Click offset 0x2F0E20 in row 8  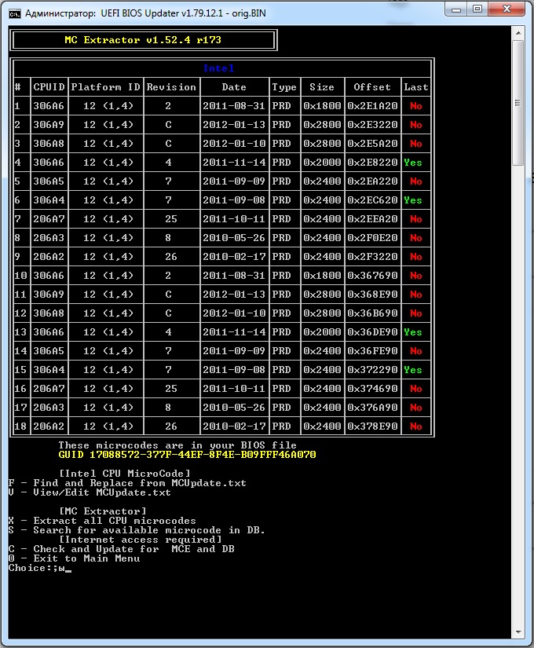point(372,238)
